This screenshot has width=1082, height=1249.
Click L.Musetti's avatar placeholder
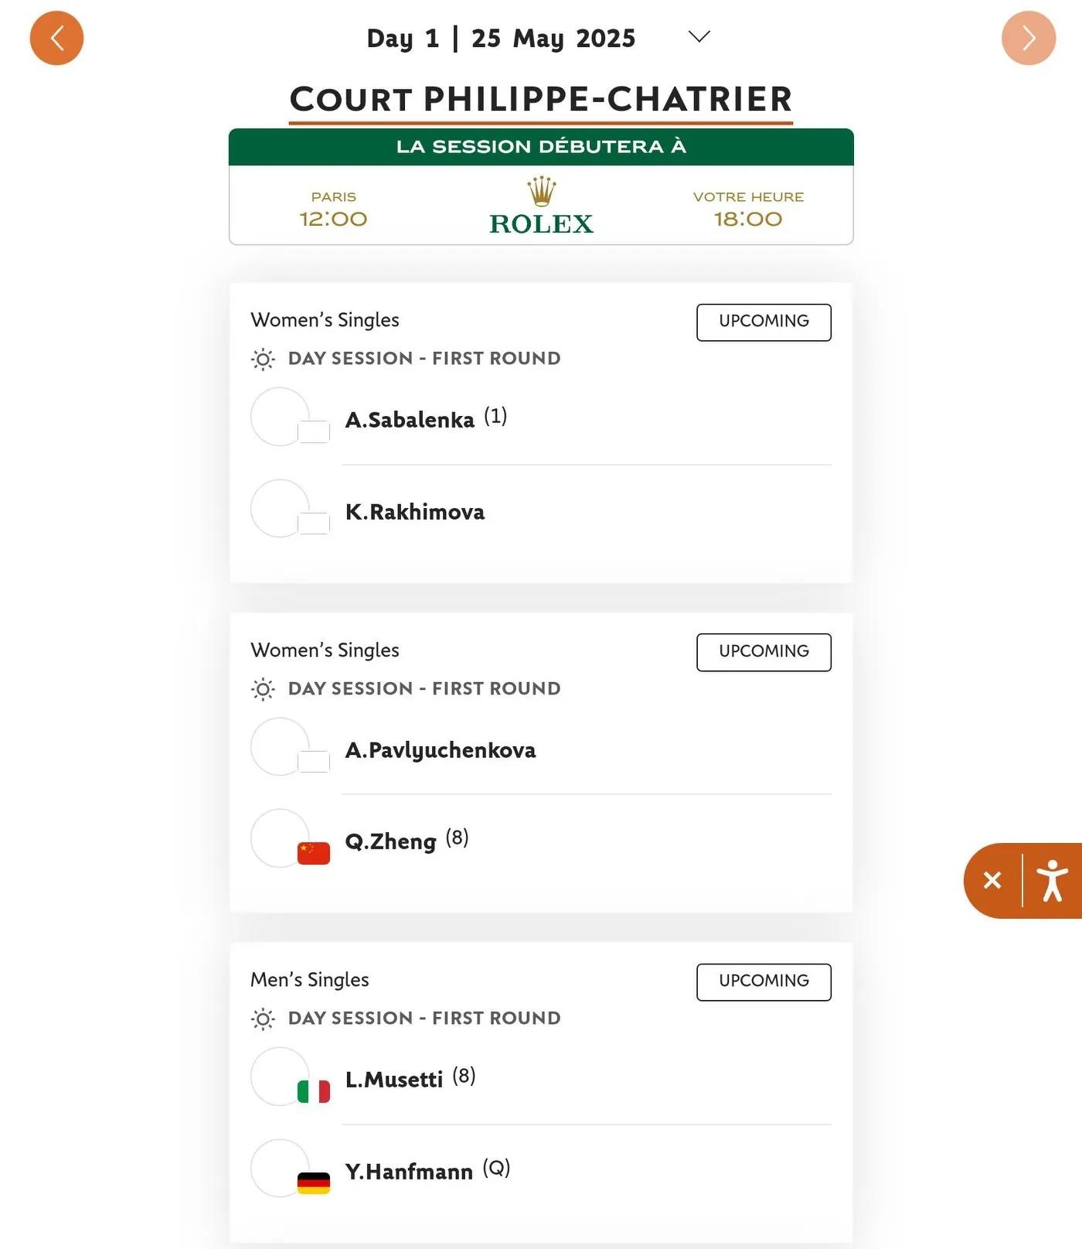click(280, 1077)
